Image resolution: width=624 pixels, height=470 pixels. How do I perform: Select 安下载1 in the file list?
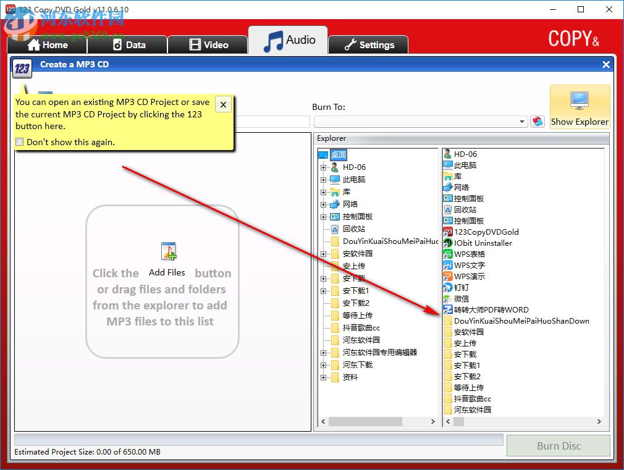(x=462, y=366)
